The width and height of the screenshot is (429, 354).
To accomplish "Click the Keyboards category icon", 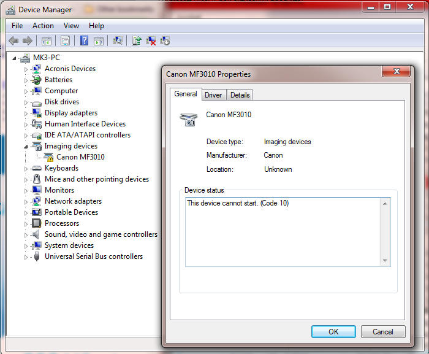I will [37, 168].
